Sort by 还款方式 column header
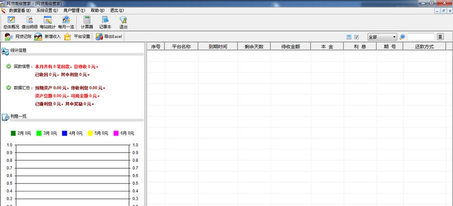This screenshot has width=453, height=206. 424,46
